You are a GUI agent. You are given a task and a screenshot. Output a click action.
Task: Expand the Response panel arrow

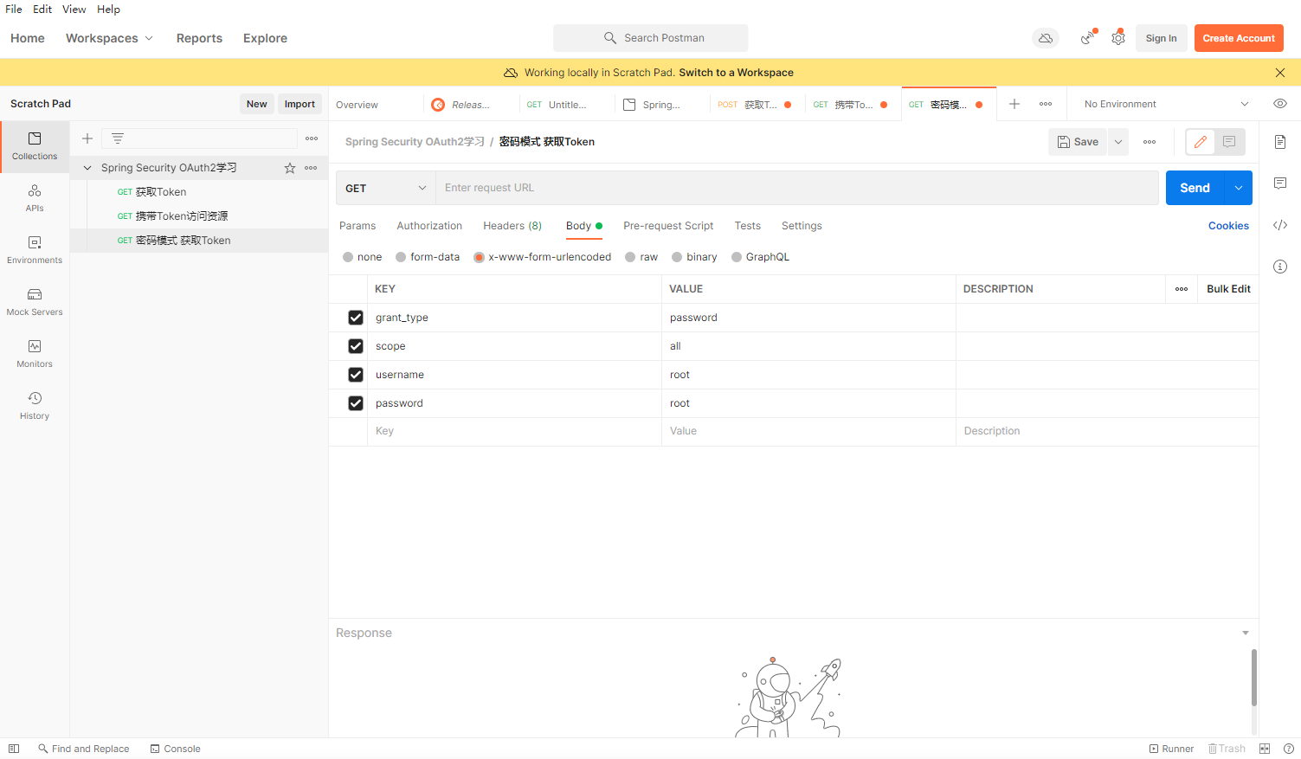tap(1246, 634)
